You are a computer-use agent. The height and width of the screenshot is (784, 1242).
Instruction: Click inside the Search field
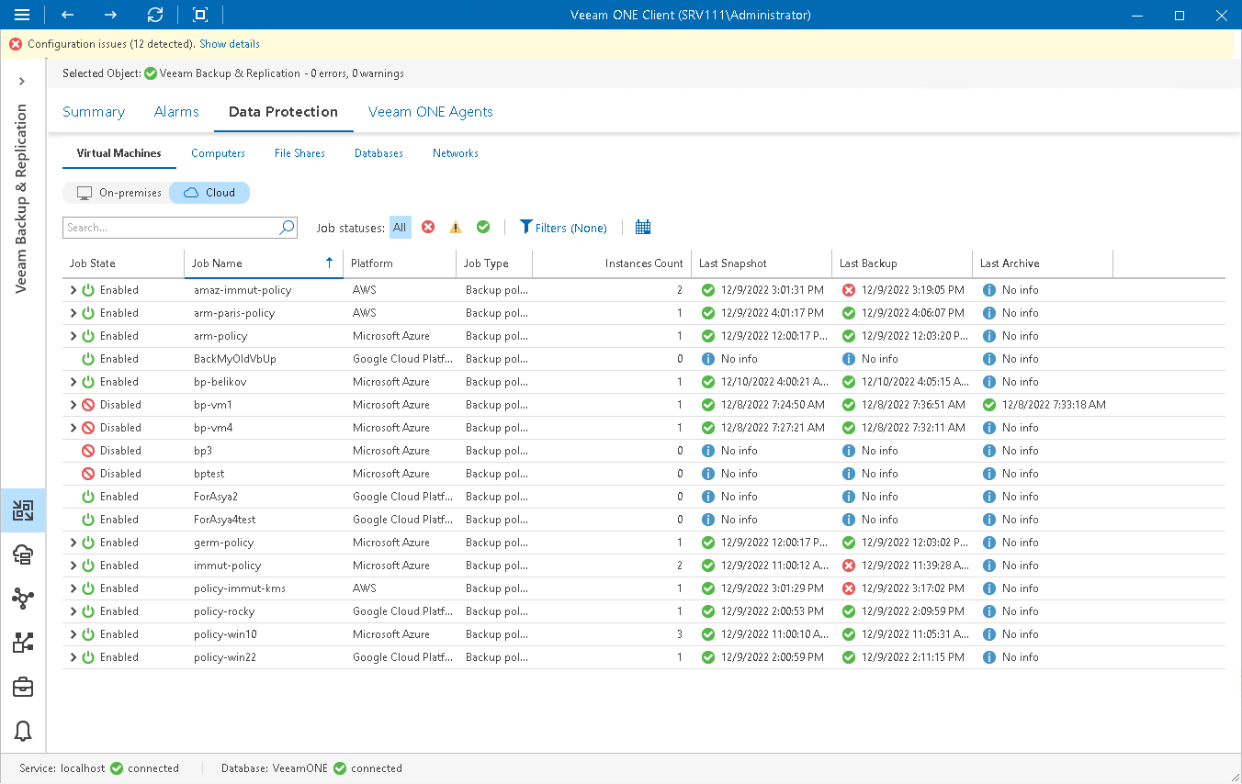coord(165,227)
